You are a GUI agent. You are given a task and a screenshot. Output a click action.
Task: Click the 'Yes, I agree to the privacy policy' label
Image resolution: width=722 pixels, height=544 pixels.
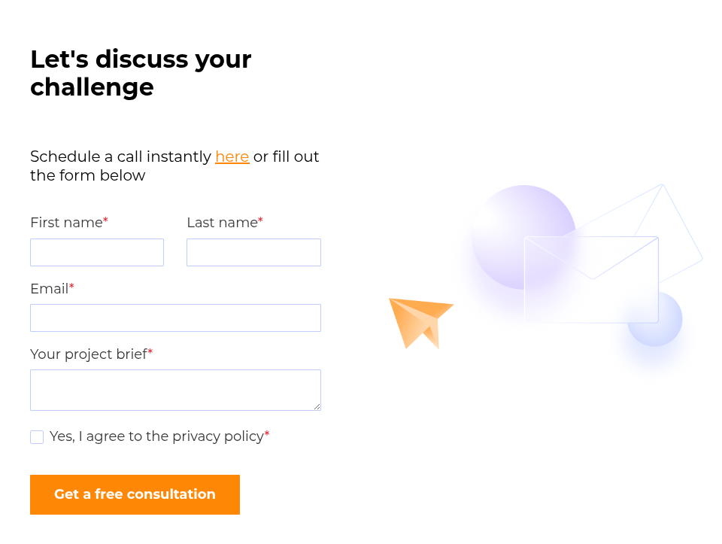[x=156, y=436]
